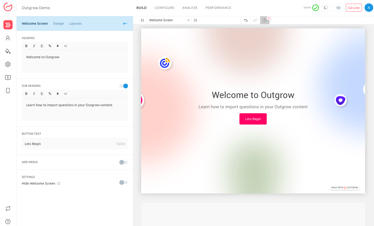Apply underline in Sub Heading toolbar
This screenshot has height=226, width=374.
42,94
